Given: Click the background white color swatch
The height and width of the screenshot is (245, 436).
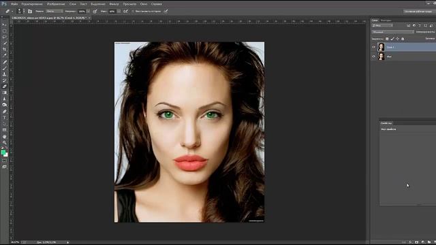Looking at the screenshot, I should pos(6,154).
